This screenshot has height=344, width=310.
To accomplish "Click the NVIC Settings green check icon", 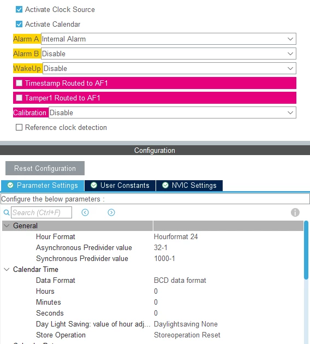I will (165, 185).
